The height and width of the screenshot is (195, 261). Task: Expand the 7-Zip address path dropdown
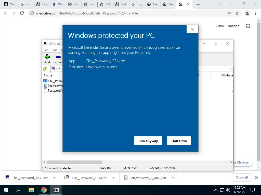point(231,69)
